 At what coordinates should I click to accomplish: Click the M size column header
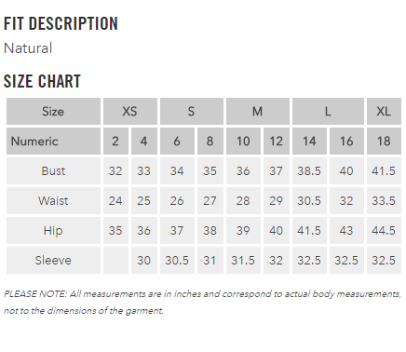tap(258, 111)
